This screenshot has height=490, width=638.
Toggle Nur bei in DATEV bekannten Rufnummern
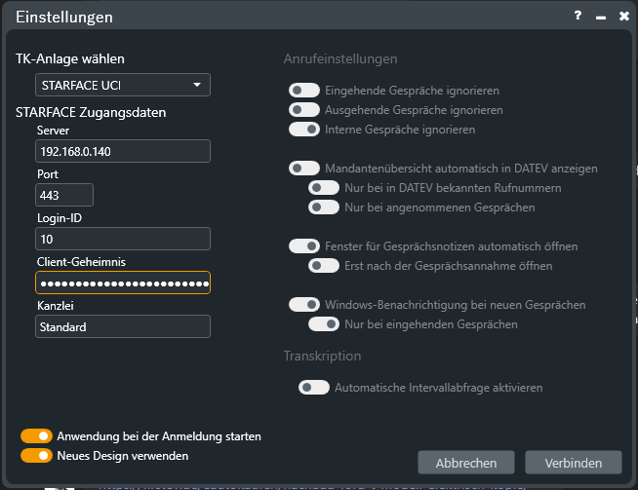click(324, 188)
